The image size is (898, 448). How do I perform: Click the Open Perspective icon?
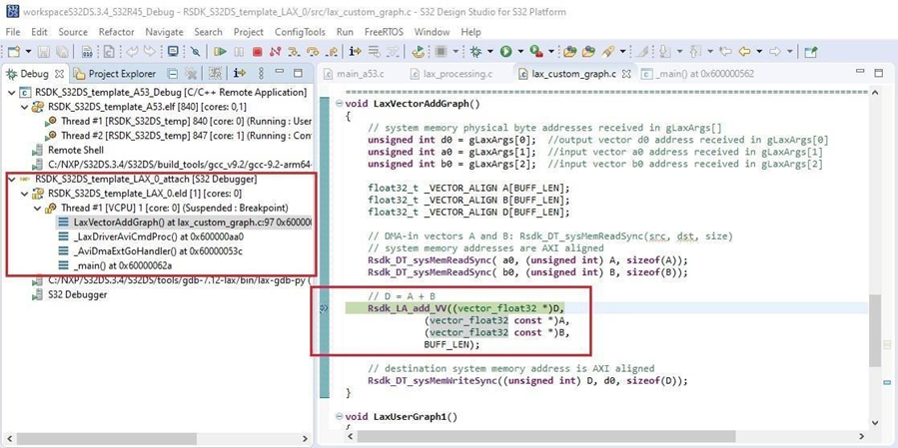click(810, 52)
